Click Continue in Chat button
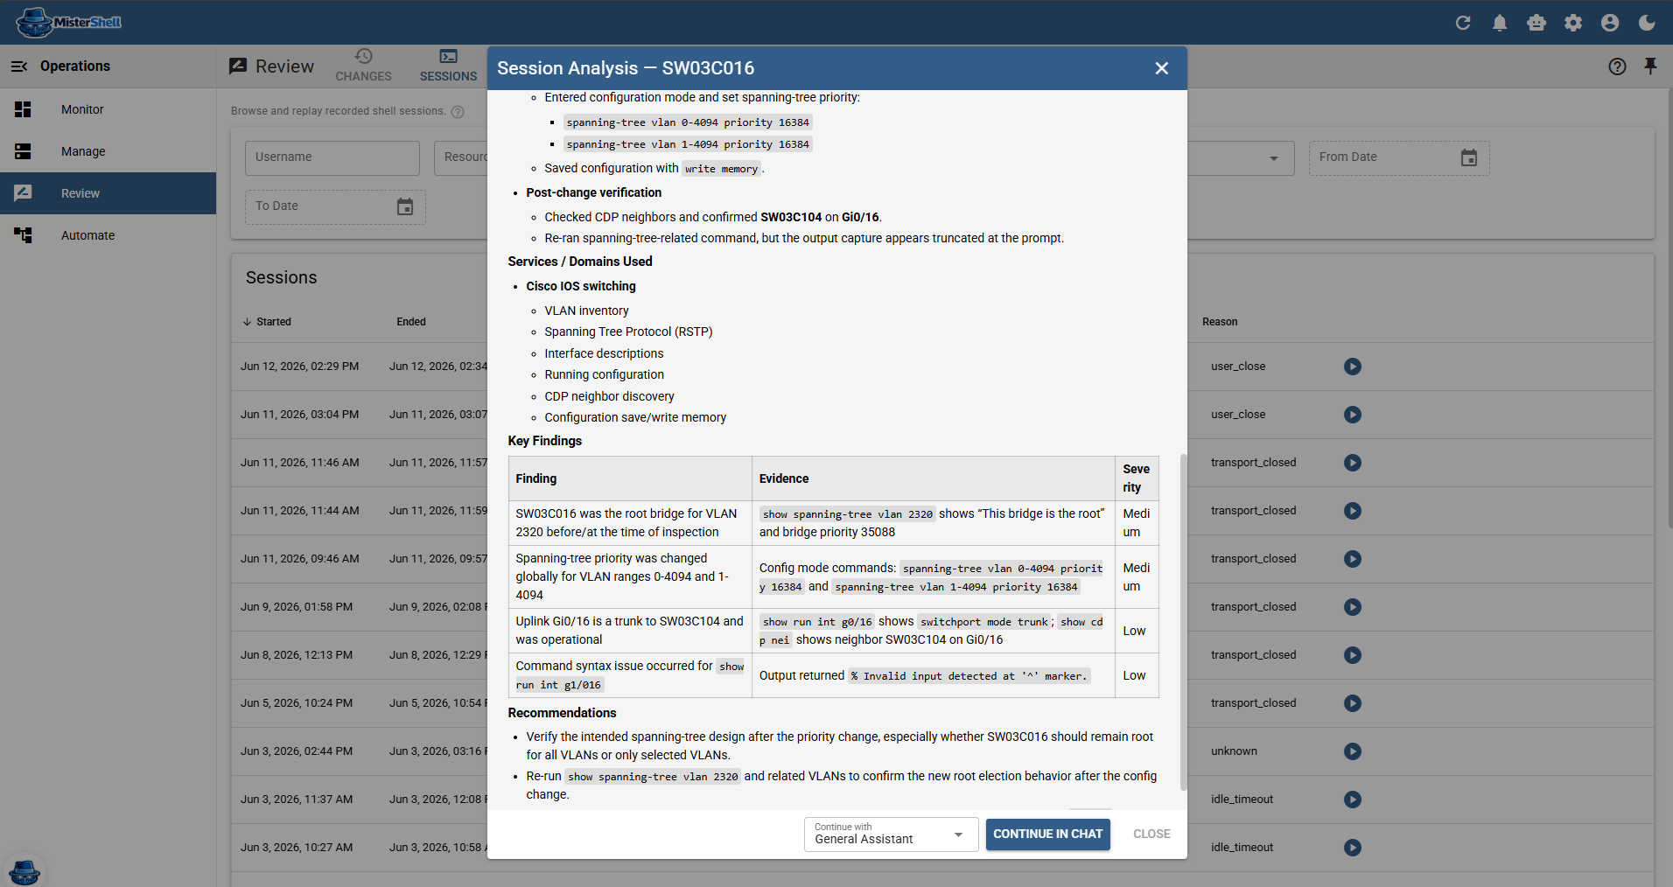 (1047, 834)
